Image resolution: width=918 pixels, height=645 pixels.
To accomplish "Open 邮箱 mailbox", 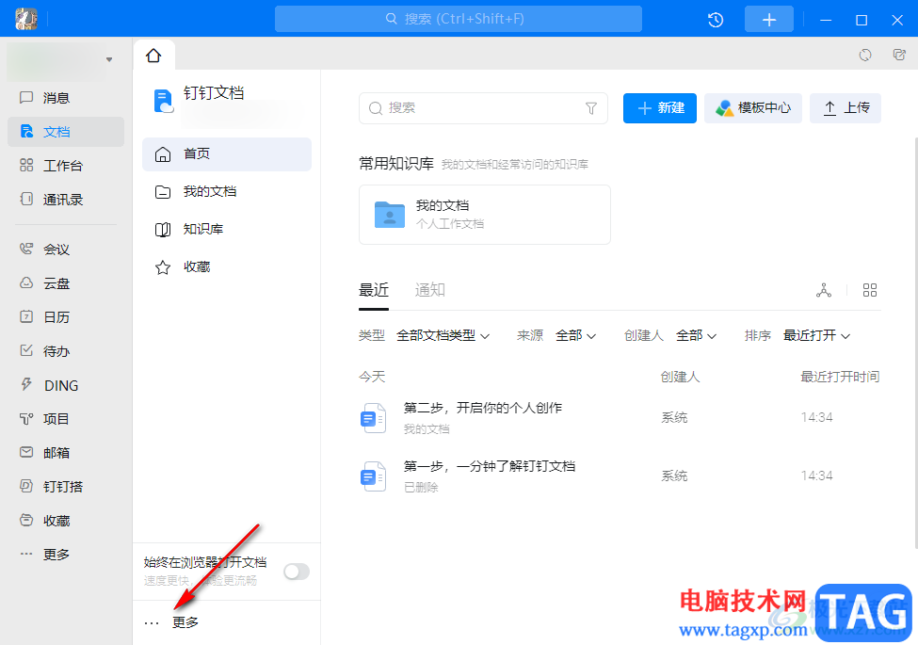I will pos(66,453).
